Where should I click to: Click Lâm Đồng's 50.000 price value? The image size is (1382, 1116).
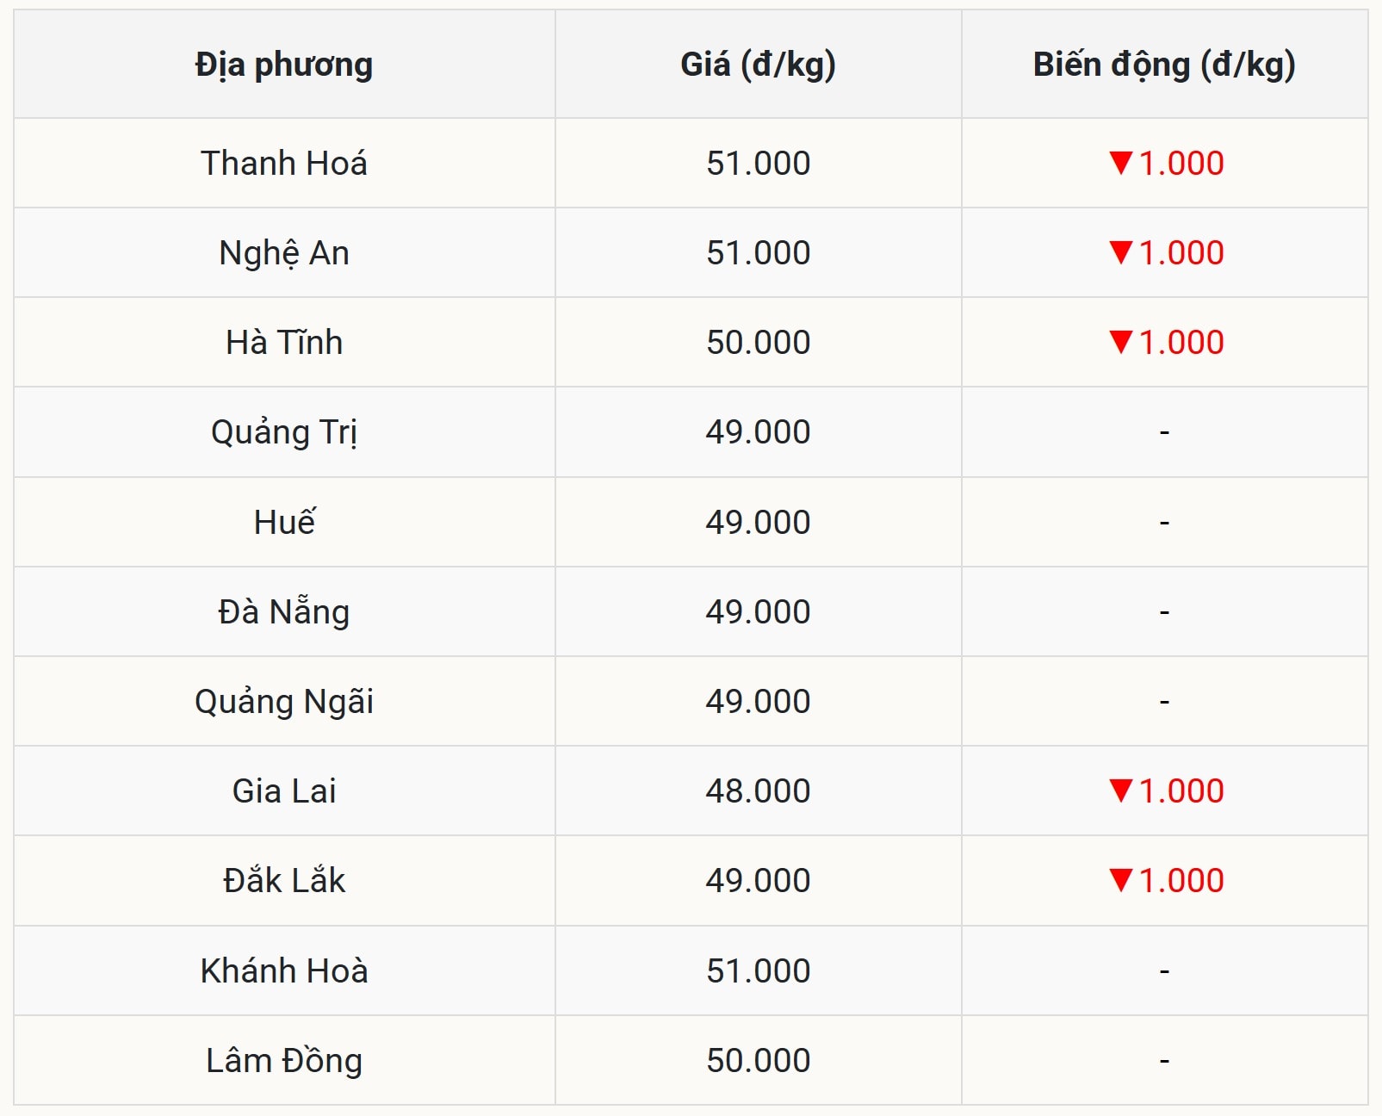[758, 1060]
